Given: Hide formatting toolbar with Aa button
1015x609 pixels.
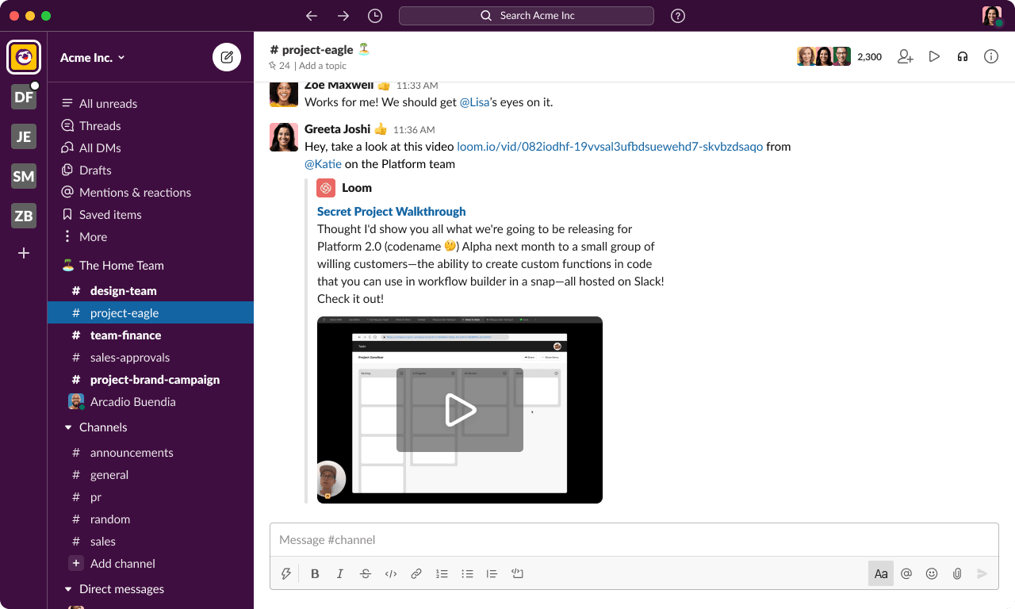Looking at the screenshot, I should click(x=880, y=573).
